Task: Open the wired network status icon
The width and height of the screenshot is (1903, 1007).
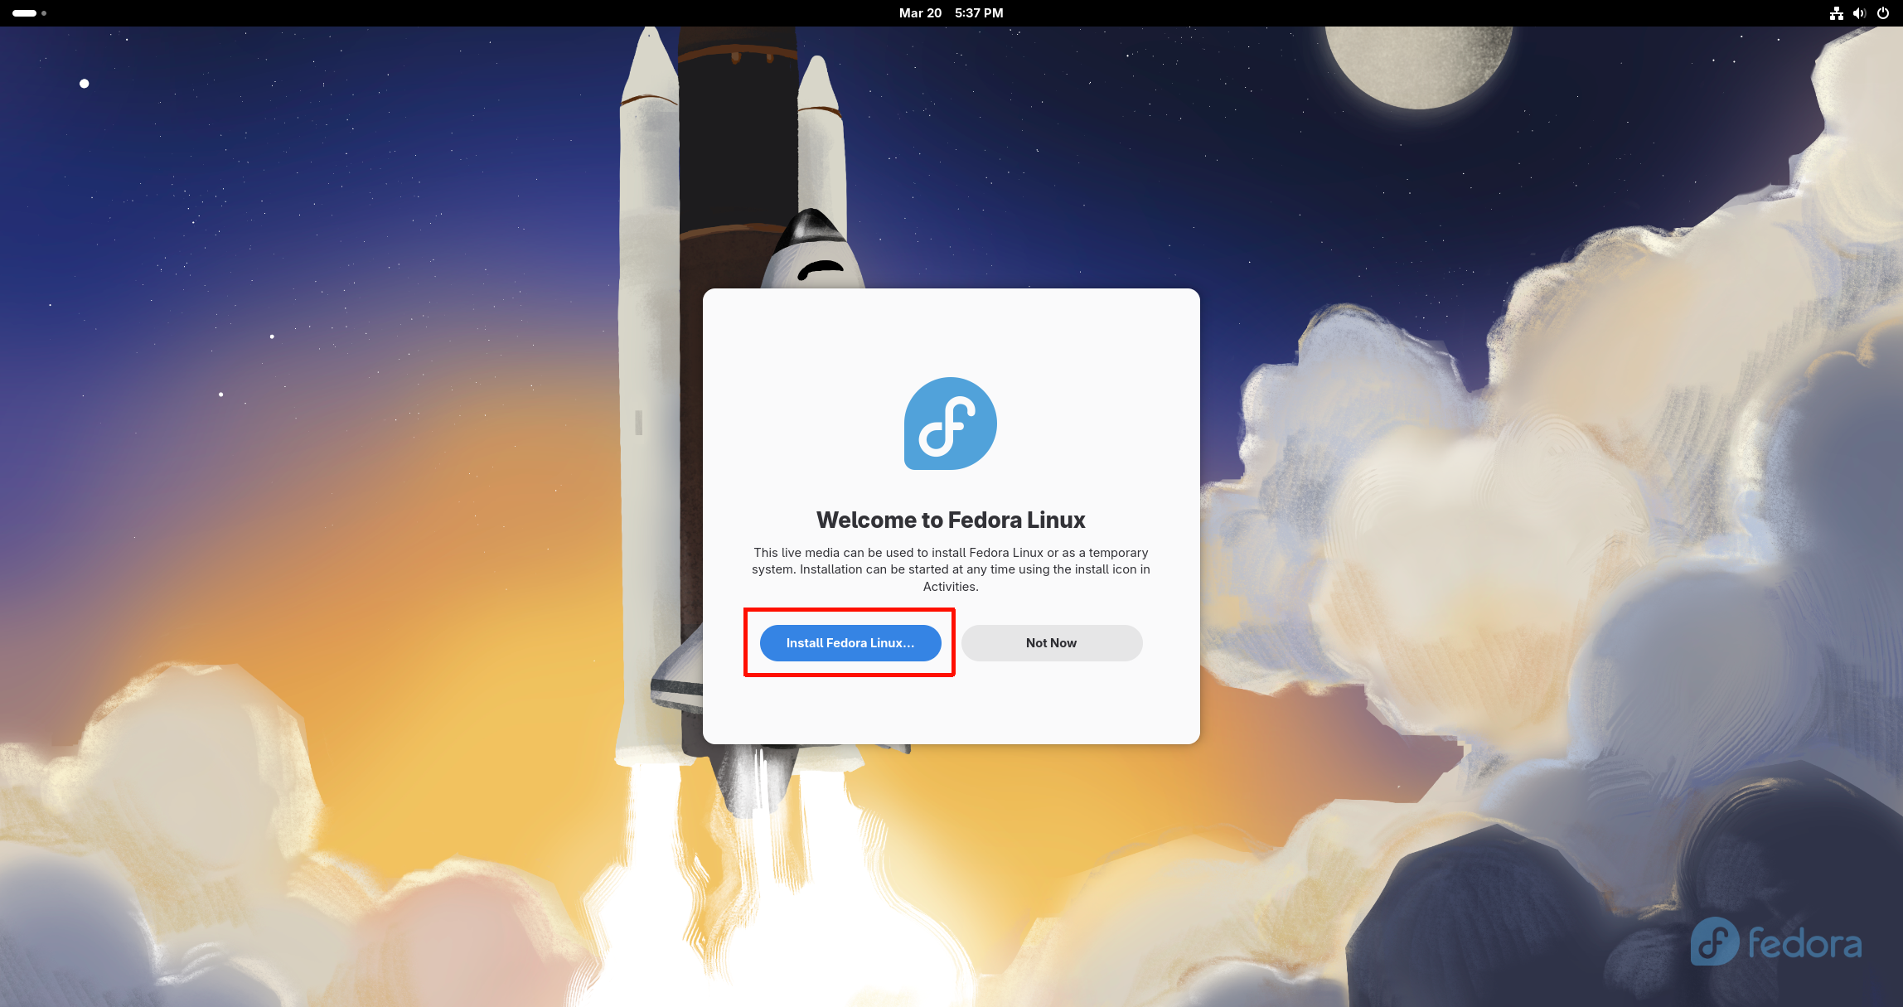Action: [1837, 13]
